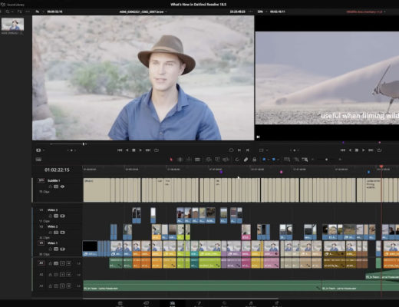Toggle Subtitle 1 track visibility eye

point(62,187)
